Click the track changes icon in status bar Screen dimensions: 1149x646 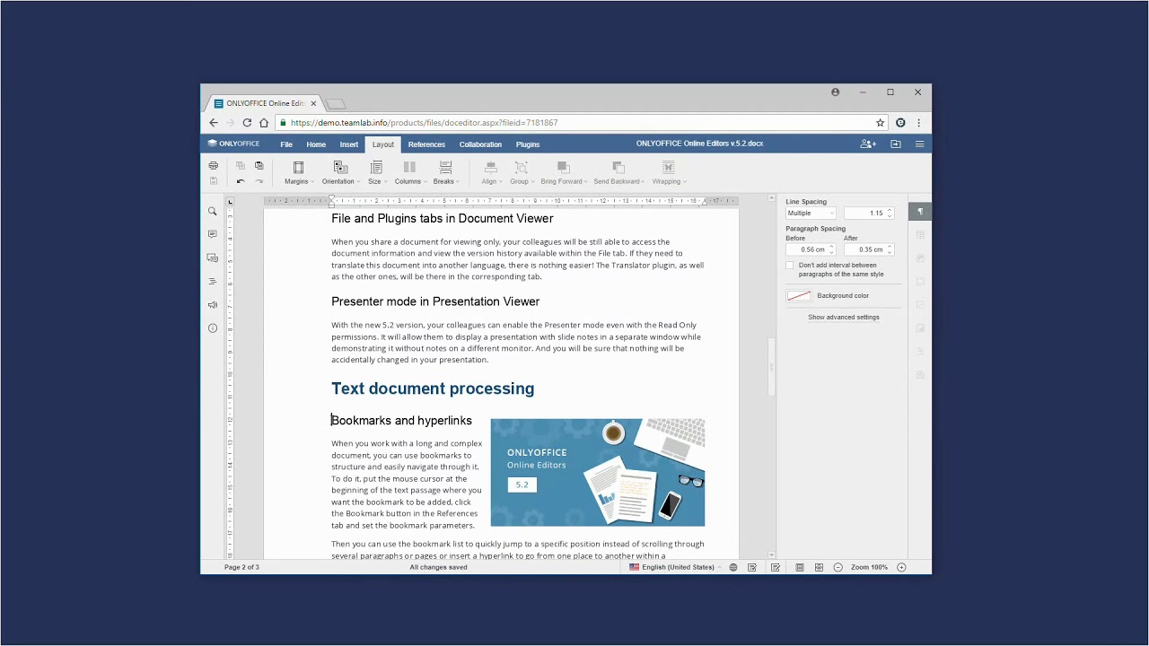pyautogui.click(x=776, y=567)
